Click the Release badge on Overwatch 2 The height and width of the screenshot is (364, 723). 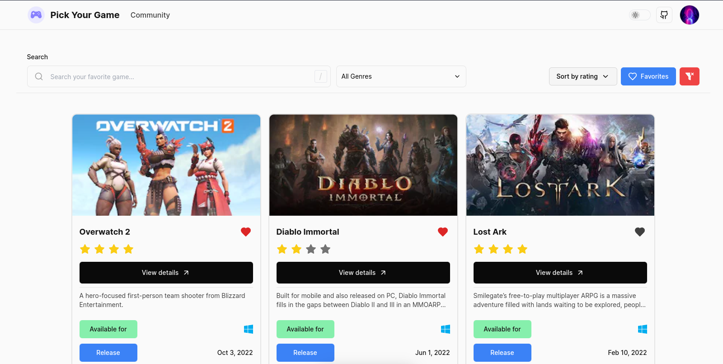point(108,353)
